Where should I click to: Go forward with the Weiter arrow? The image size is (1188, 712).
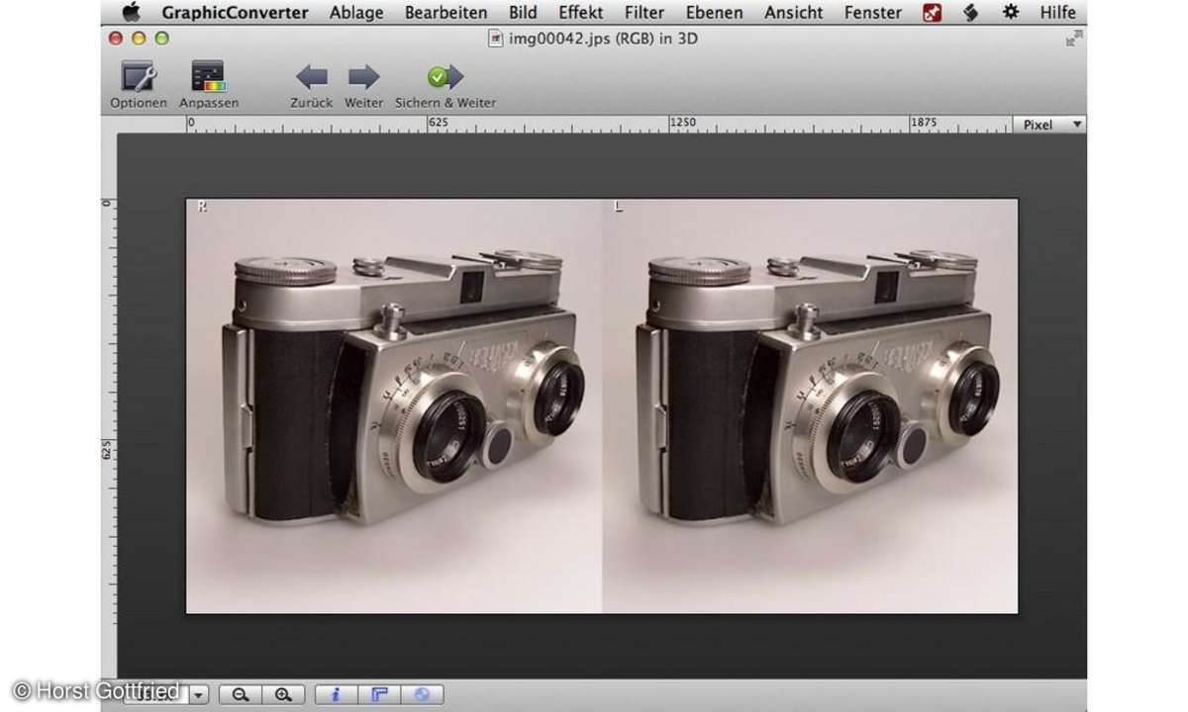(x=363, y=77)
